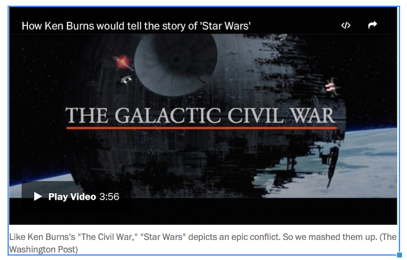Click 'THE GALACTIC CIVIL WAR' title text

tap(200, 115)
